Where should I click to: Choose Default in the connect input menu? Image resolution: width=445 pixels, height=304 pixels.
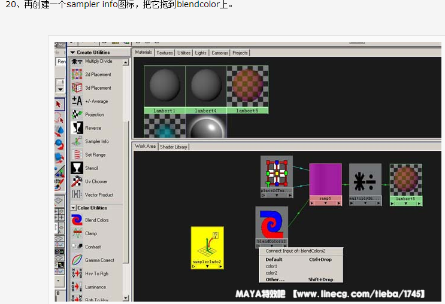(274, 260)
